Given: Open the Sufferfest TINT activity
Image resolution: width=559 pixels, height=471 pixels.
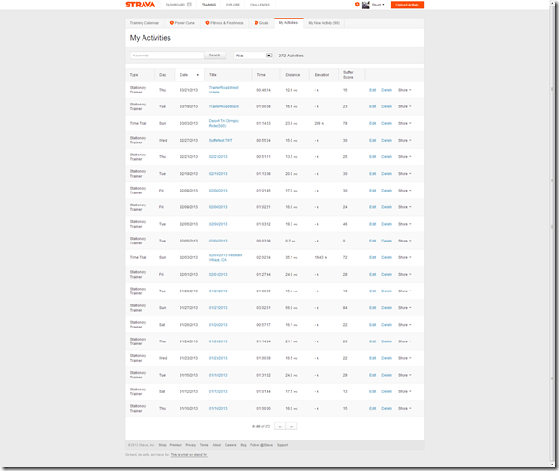Looking at the screenshot, I should coord(220,140).
